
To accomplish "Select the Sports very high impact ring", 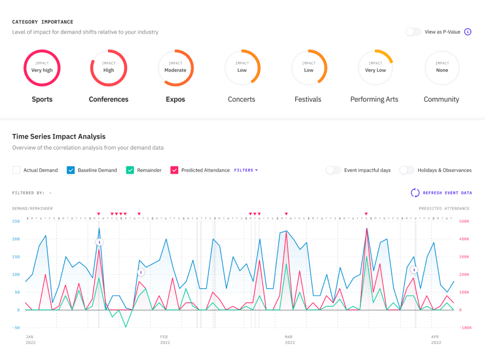I will [42, 68].
